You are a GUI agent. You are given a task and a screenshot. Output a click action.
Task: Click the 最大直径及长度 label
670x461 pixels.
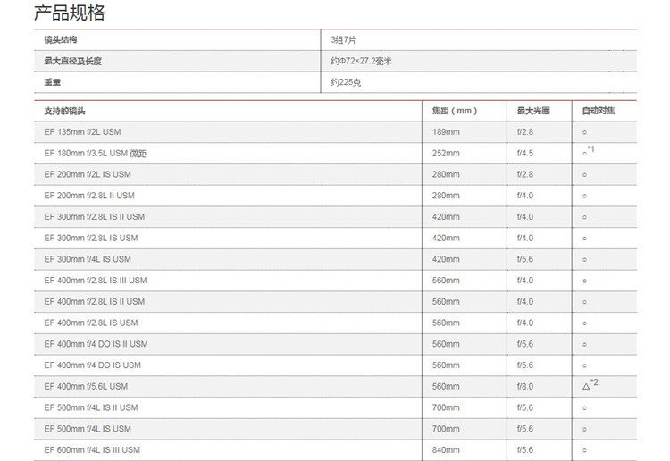point(72,61)
